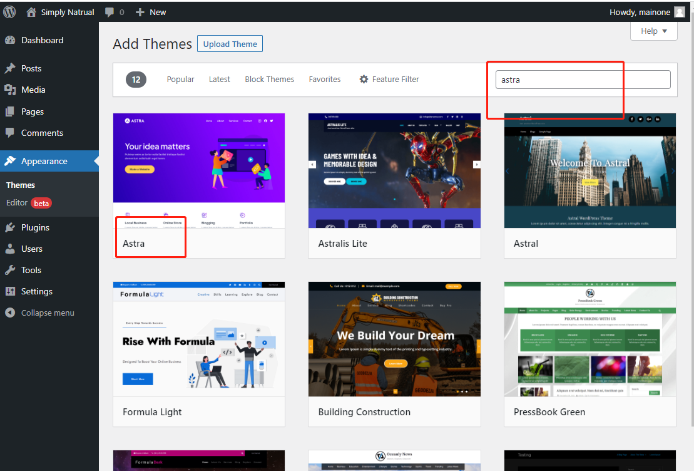The width and height of the screenshot is (694, 471).
Task: Click the WordPress logo icon
Action: (9, 12)
